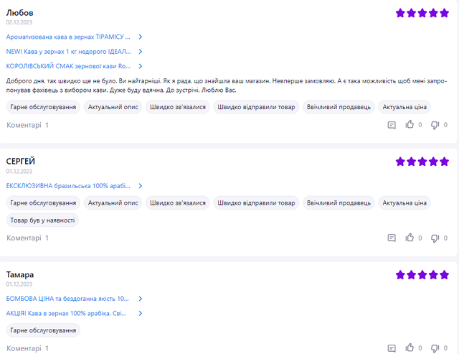Like the review by Любов
This screenshot has height=354, width=459.
pyautogui.click(x=410, y=125)
